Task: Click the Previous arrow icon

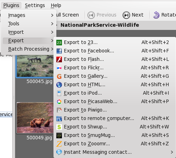Action: [91, 15]
